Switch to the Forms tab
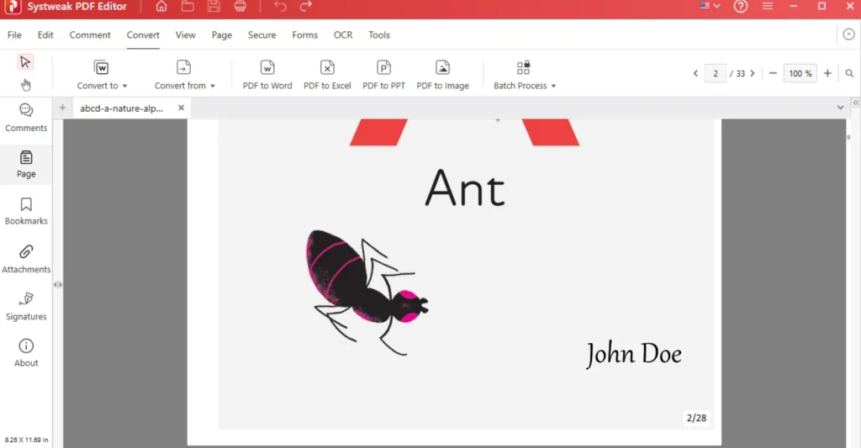 click(304, 34)
